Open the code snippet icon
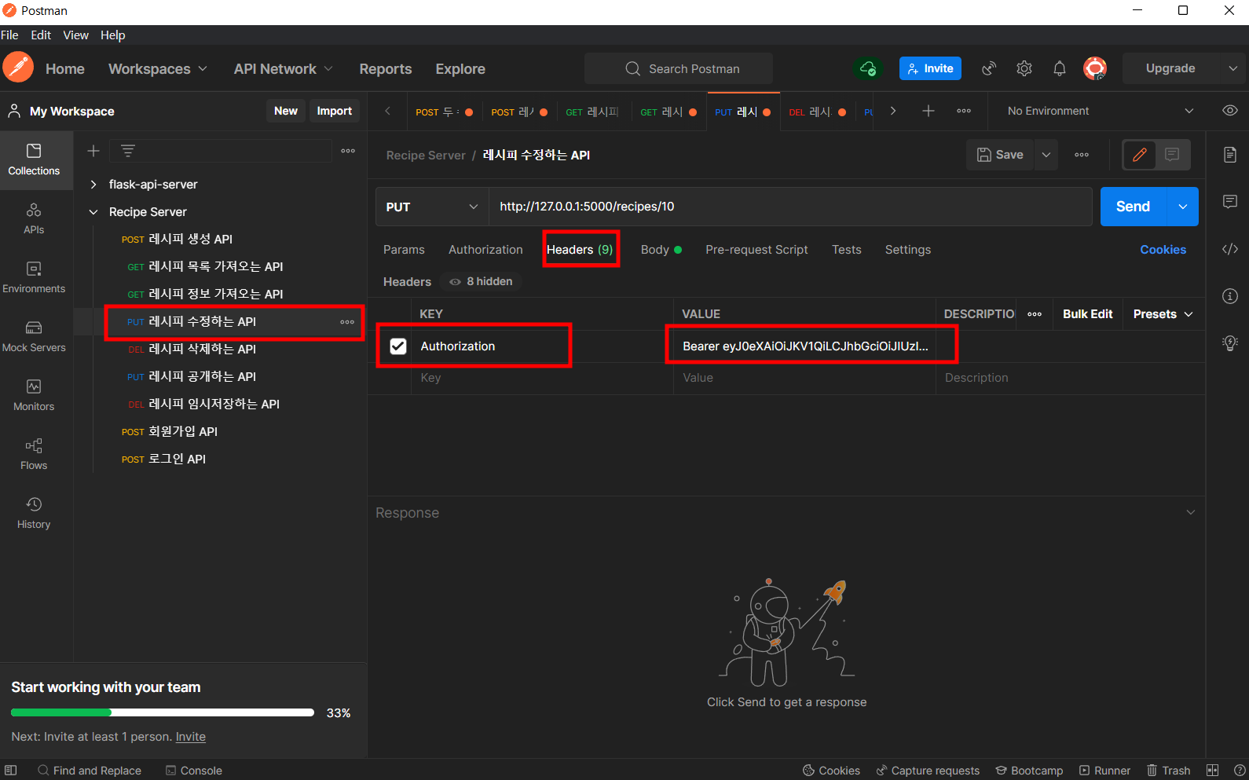This screenshot has width=1249, height=780. pyautogui.click(x=1230, y=249)
